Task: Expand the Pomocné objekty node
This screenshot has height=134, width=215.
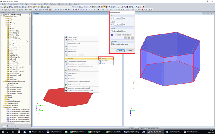Action: [4, 105]
